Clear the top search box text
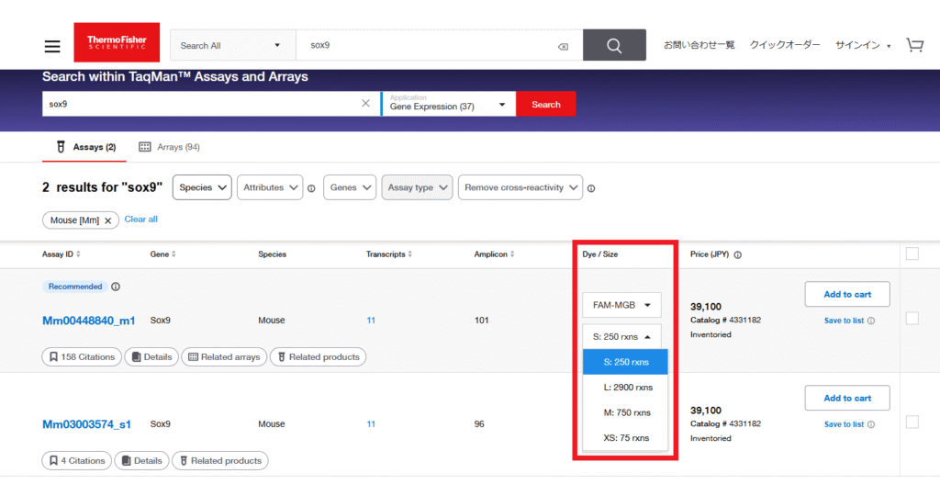Viewport: 940px width, 496px height. click(x=563, y=46)
